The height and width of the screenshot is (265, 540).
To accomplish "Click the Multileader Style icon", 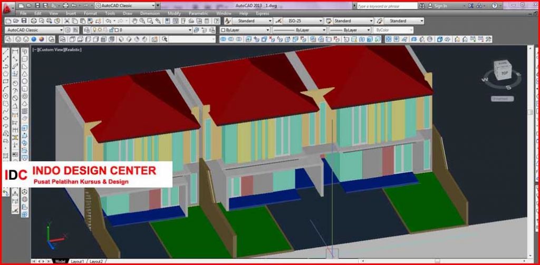I will (x=379, y=21).
